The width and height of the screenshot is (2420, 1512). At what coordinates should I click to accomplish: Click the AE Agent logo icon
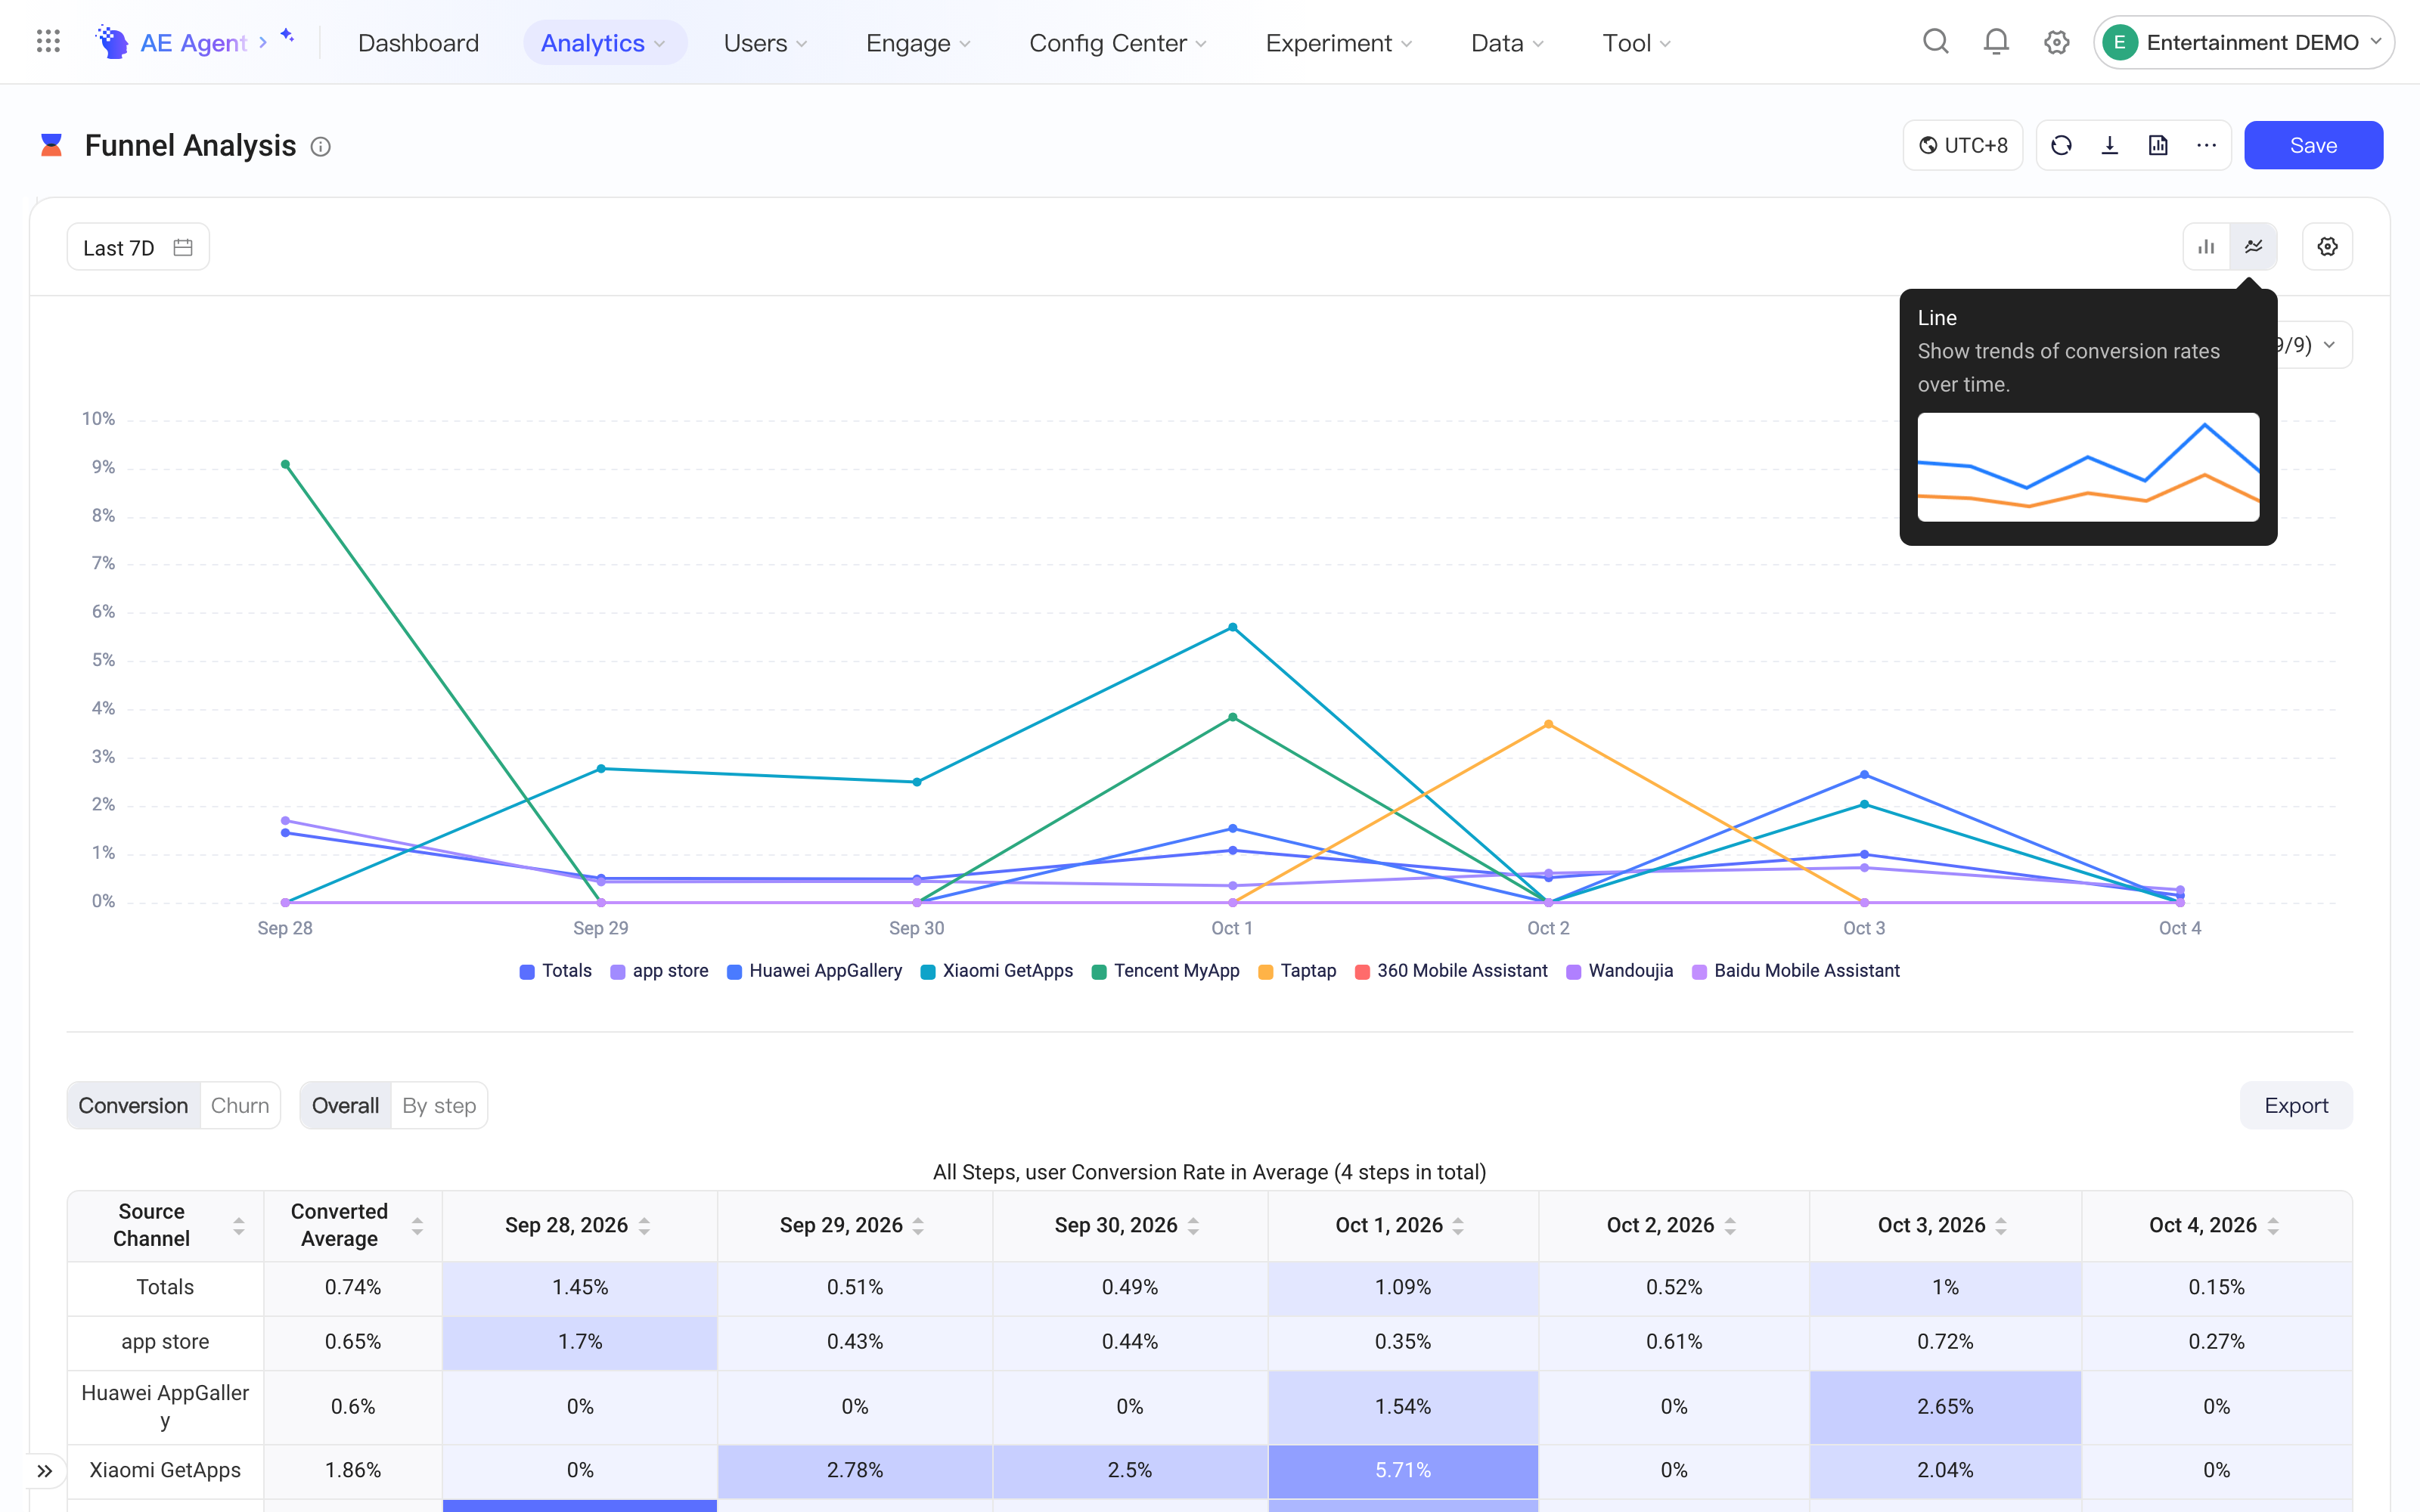tap(112, 42)
